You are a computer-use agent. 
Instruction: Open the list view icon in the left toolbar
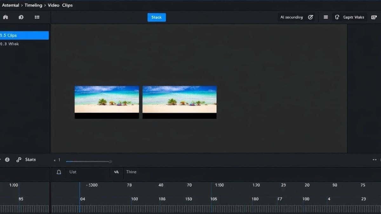[x=37, y=17]
